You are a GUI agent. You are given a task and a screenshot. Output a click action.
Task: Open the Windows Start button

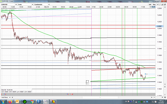coord(3,102)
